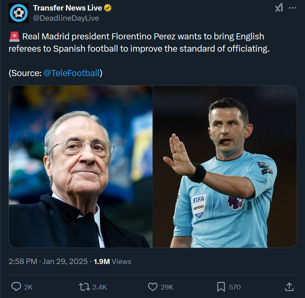Click the 2K replies count
305x298 pixels.
click(x=28, y=287)
